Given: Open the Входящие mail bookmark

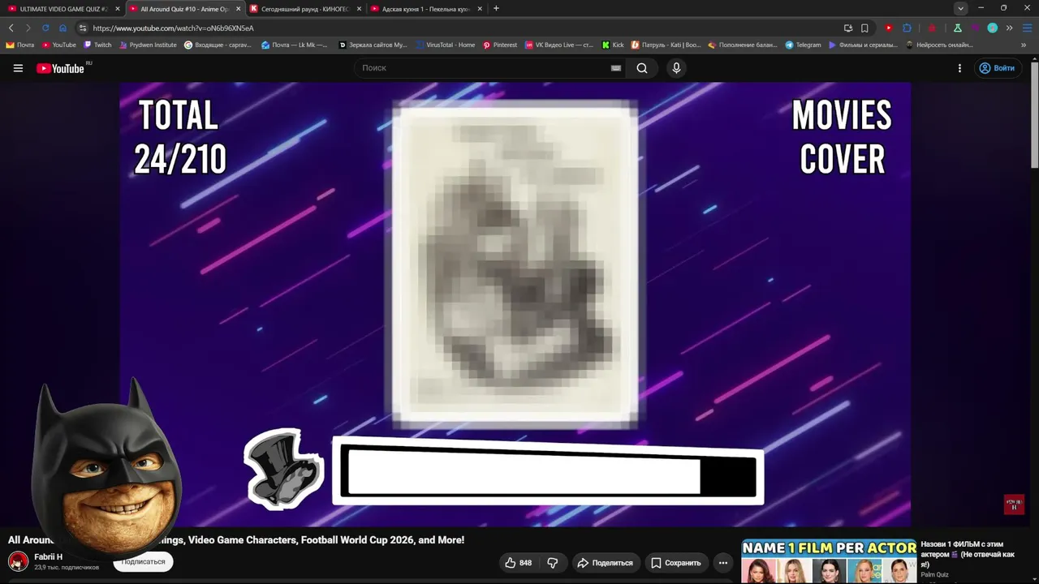Looking at the screenshot, I should 218,45.
